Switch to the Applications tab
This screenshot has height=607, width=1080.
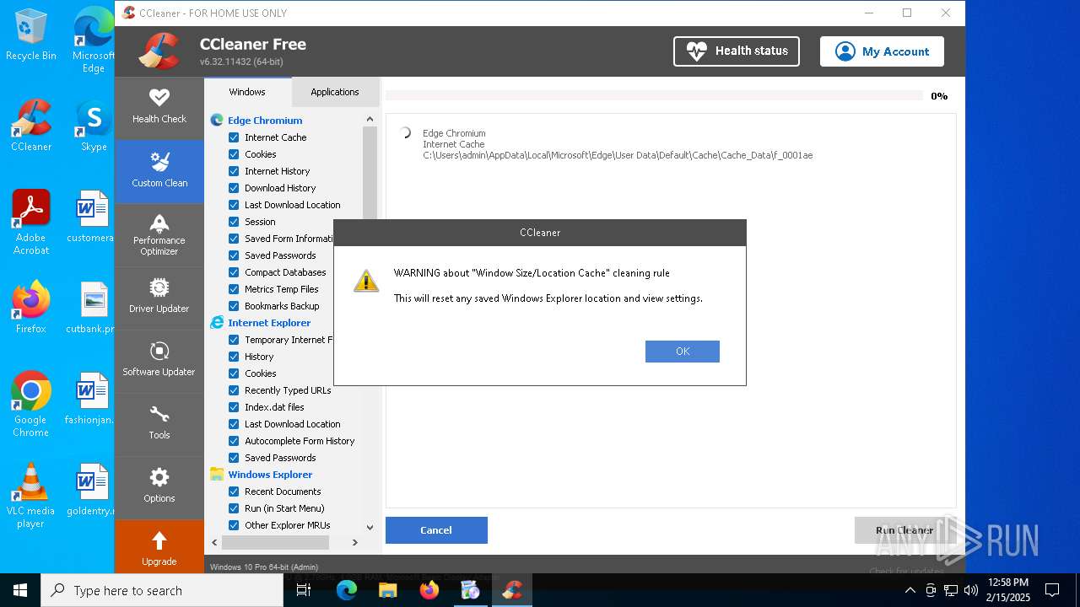click(x=335, y=92)
